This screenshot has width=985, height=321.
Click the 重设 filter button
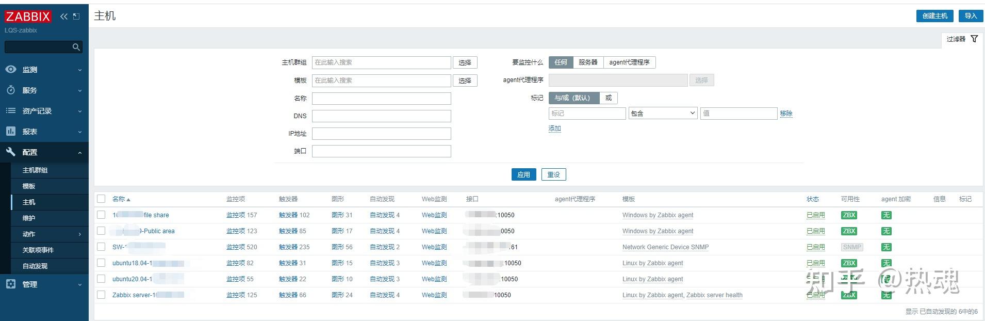[553, 174]
